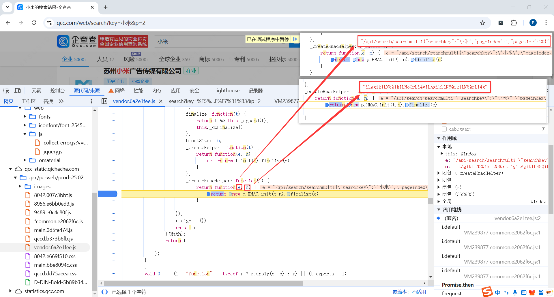
Task: Toggle the Sogou microphone voice input
Action: [x=515, y=292]
